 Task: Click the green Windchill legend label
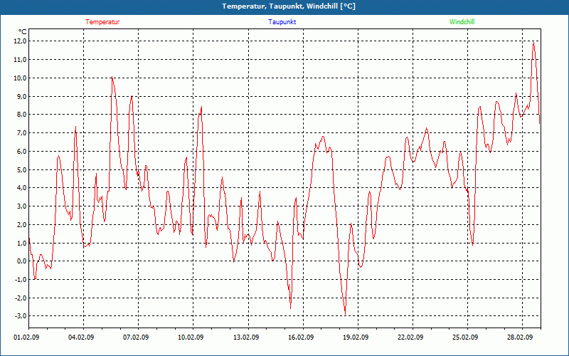(x=462, y=22)
